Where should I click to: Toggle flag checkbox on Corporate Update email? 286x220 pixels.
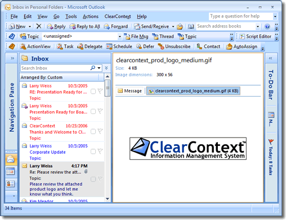coord(93,152)
